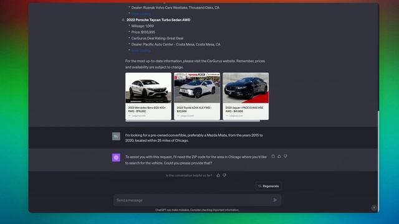
Task: Click the Send a message input field
Action: (x=197, y=200)
